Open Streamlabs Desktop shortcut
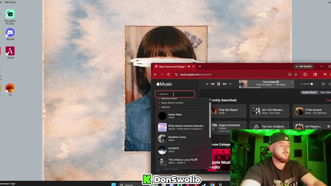The height and width of the screenshot is (186, 331). click(x=10, y=17)
